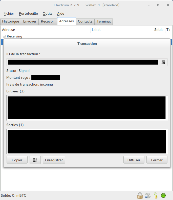Click the seed icon in status bar
The width and height of the screenshot is (173, 200).
pyautogui.click(x=156, y=195)
